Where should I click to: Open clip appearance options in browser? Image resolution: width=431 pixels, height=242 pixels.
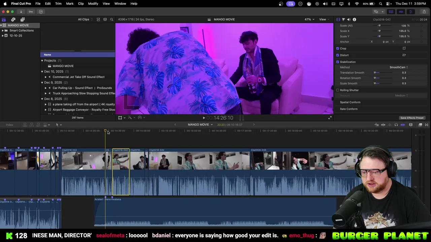click(x=105, y=19)
